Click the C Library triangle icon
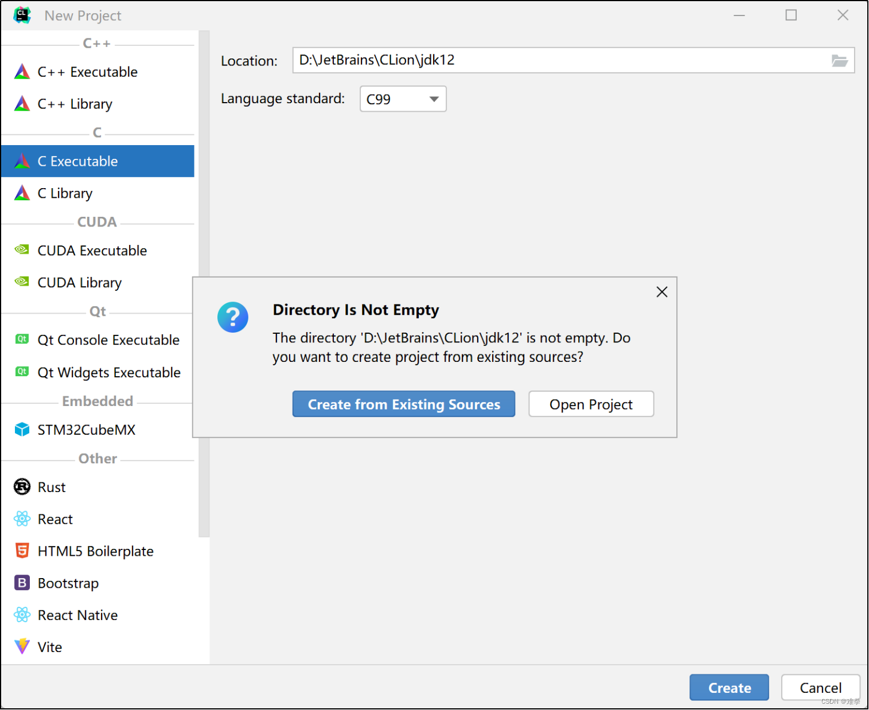The height and width of the screenshot is (710, 869). tap(22, 193)
